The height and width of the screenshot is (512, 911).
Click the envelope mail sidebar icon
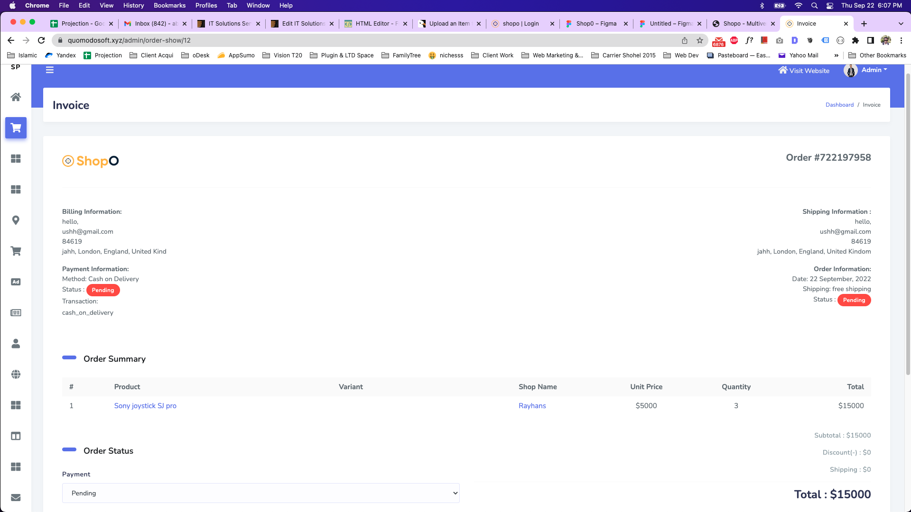tap(16, 497)
